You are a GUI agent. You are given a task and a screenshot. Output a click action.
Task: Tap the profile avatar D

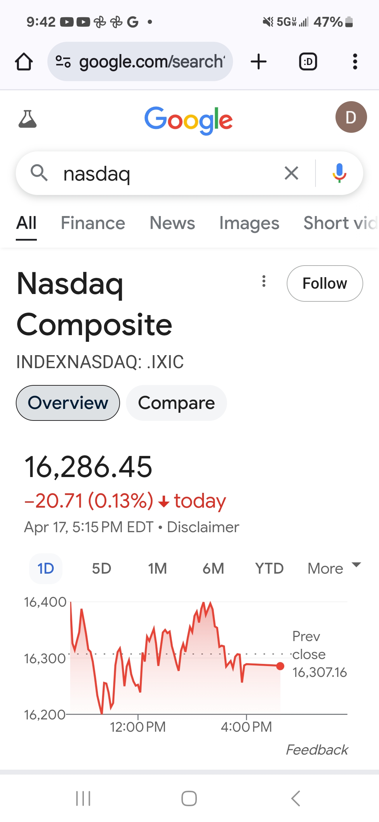[351, 117]
